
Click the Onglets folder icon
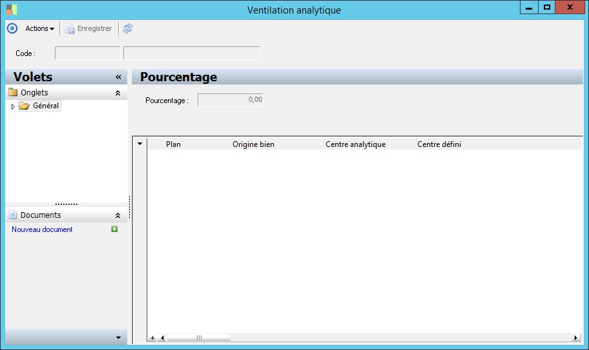pos(13,92)
